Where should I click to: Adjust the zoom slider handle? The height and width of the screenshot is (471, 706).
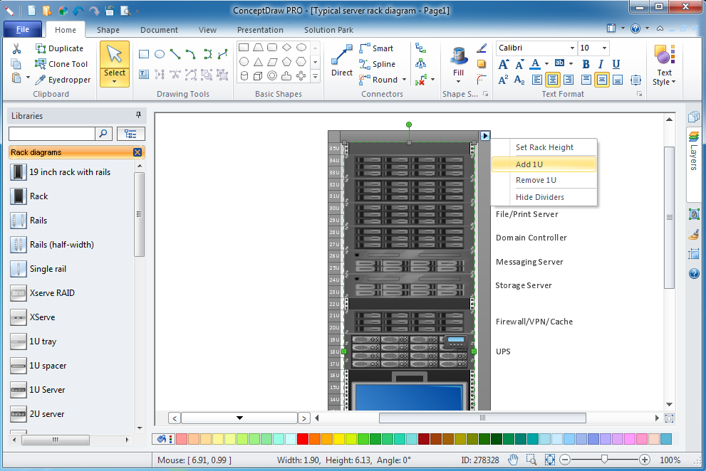coord(604,460)
